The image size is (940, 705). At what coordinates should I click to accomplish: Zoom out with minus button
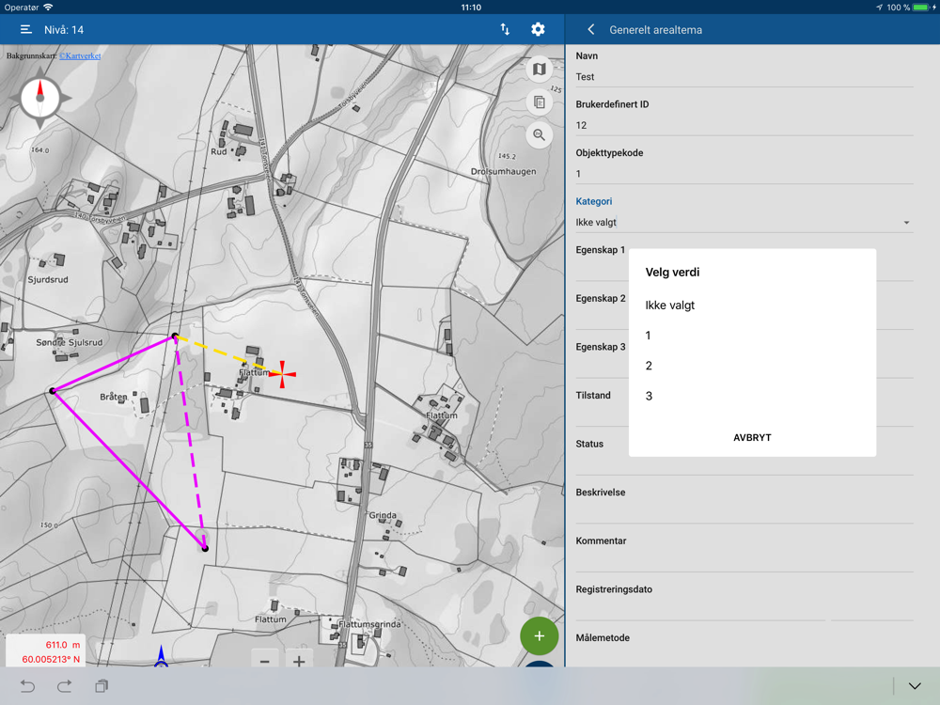pyautogui.click(x=265, y=661)
